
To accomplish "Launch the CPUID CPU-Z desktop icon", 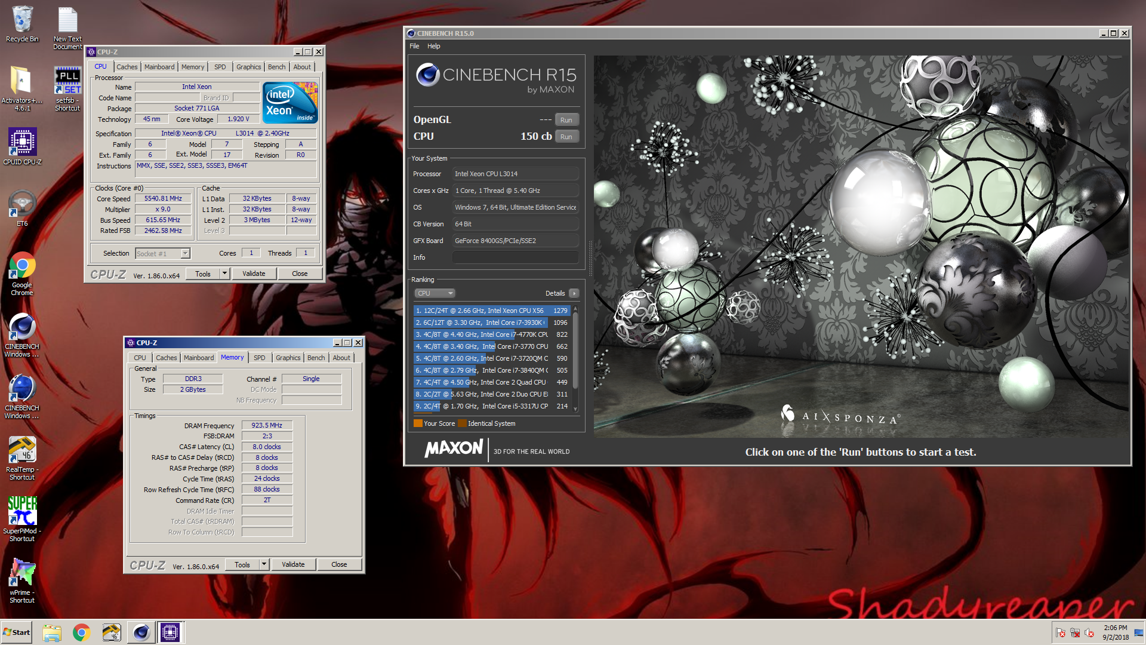I will point(22,146).
